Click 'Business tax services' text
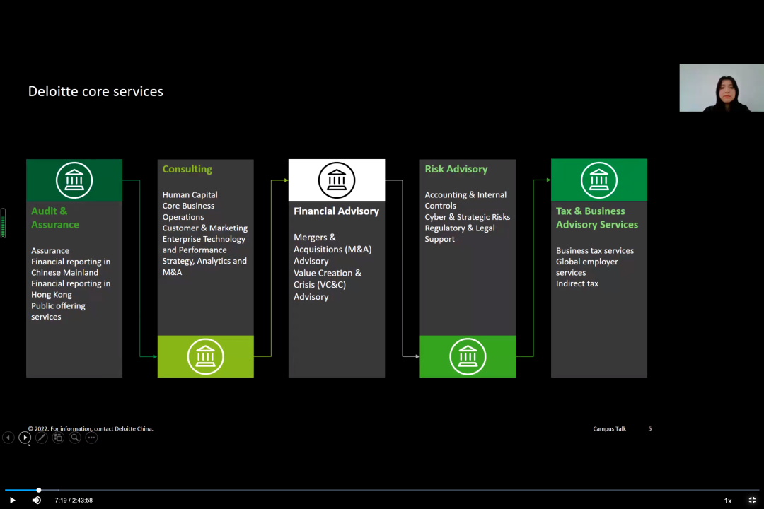Screen dimensions: 764x509 pyautogui.click(x=595, y=250)
